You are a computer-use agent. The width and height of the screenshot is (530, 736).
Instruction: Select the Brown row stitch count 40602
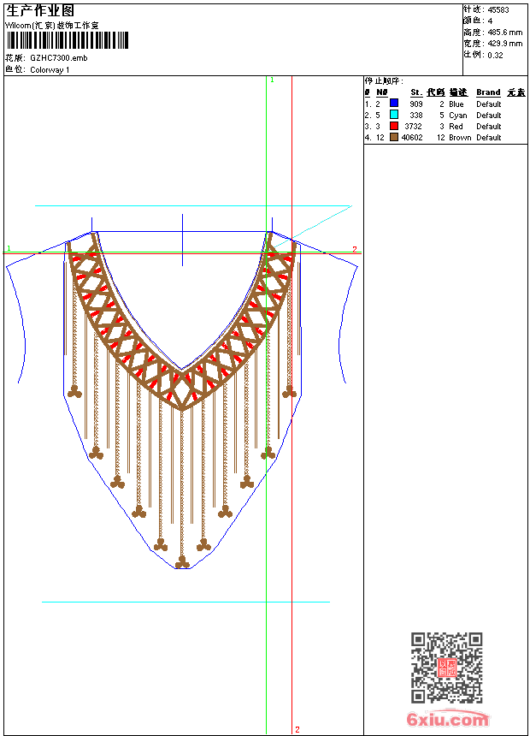412,137
